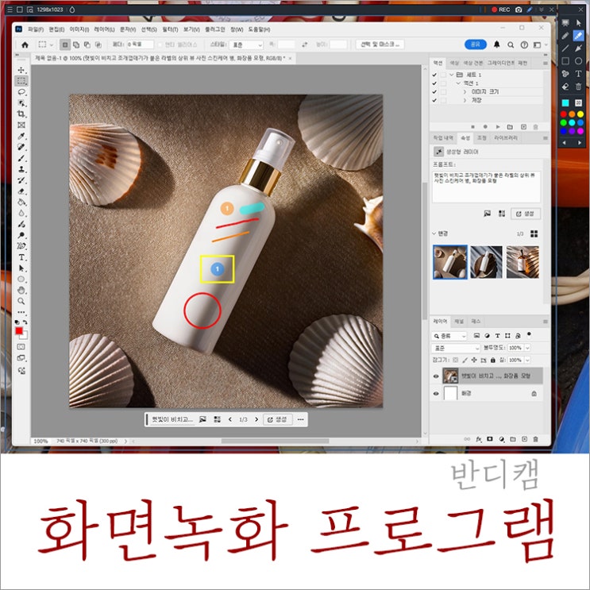The image size is (590, 590).
Task: Click the fx layer style icon
Action: (479, 439)
